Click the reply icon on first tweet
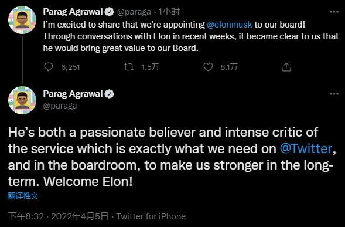The height and width of the screenshot is (227, 345). point(49,67)
